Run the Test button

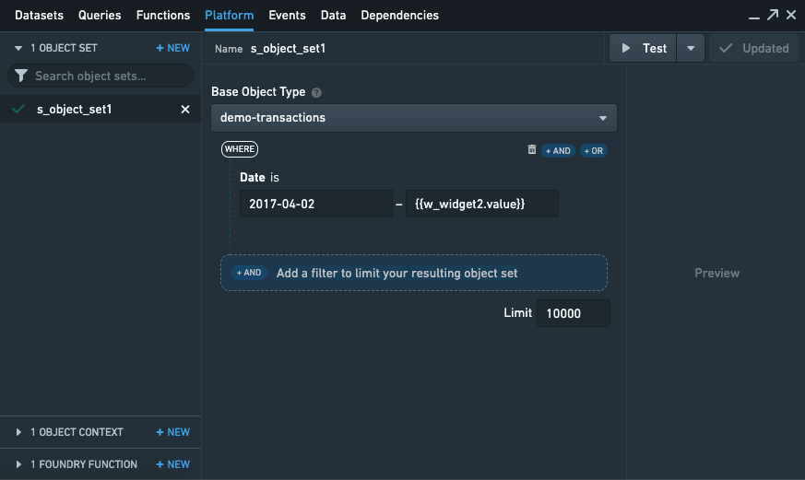(x=643, y=48)
